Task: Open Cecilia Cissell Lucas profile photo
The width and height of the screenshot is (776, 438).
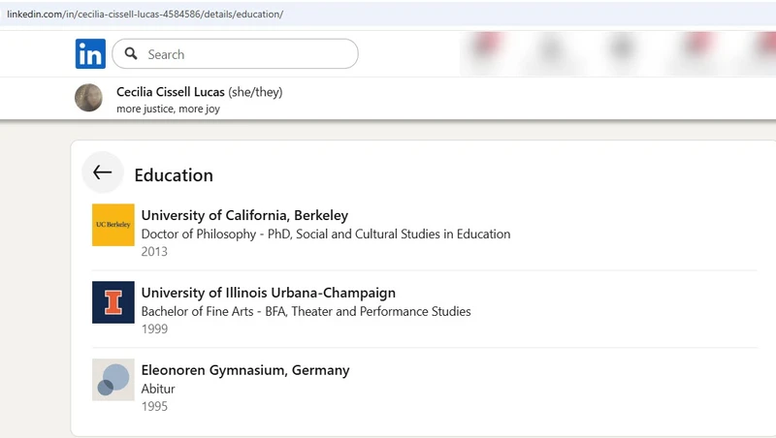Action: [88, 98]
